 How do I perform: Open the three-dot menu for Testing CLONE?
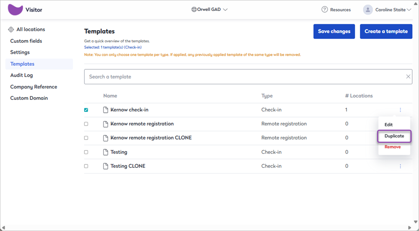pos(400,166)
